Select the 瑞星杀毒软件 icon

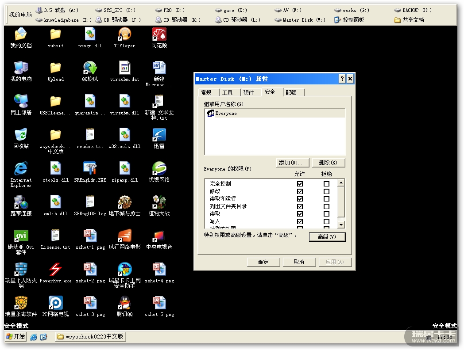[21, 303]
